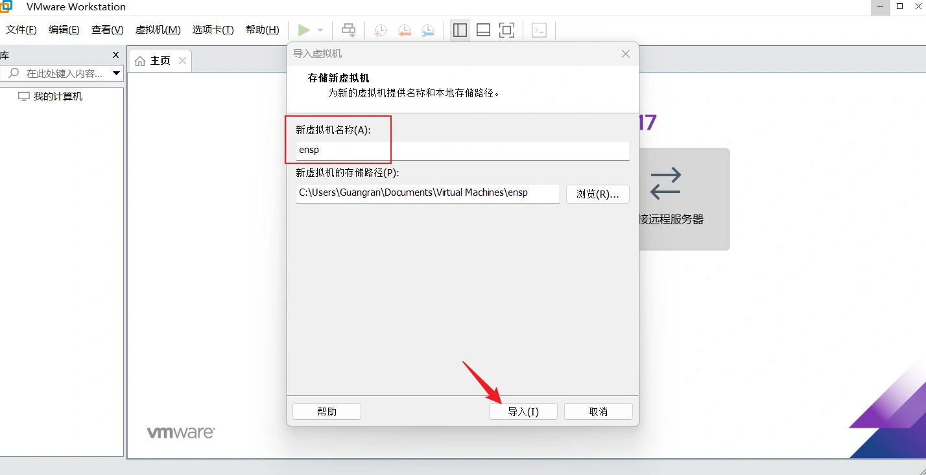The height and width of the screenshot is (475, 926).
Task: Click the 帮助 button in dialog
Action: (x=327, y=411)
